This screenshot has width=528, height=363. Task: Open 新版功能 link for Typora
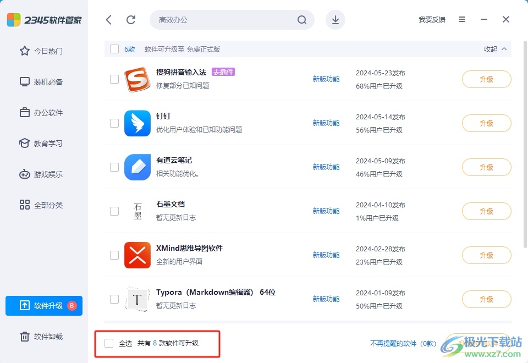coord(326,299)
